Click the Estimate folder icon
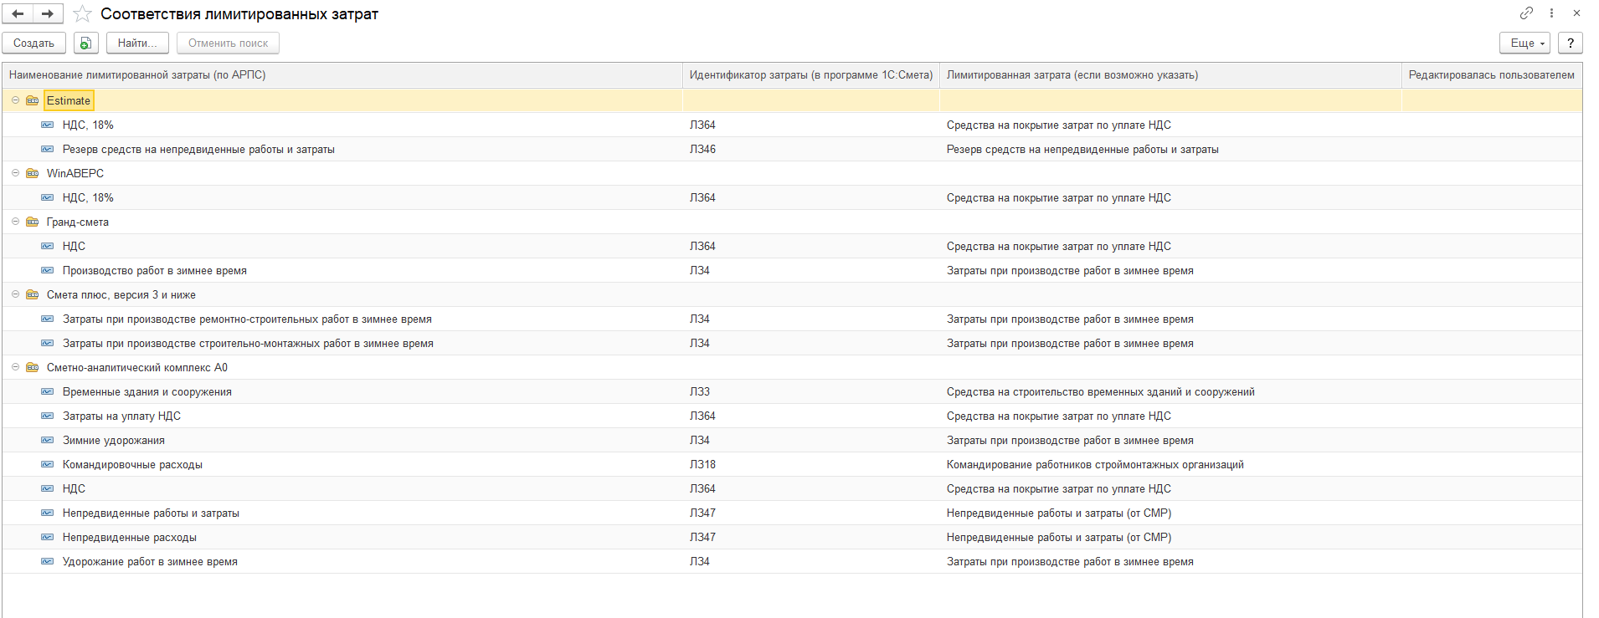Viewport: 1599px width, 618px height. click(x=33, y=100)
